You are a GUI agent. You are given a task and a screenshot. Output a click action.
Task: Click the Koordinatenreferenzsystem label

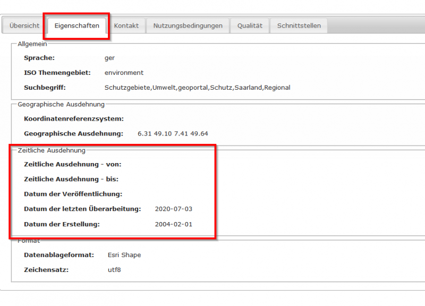74,118
